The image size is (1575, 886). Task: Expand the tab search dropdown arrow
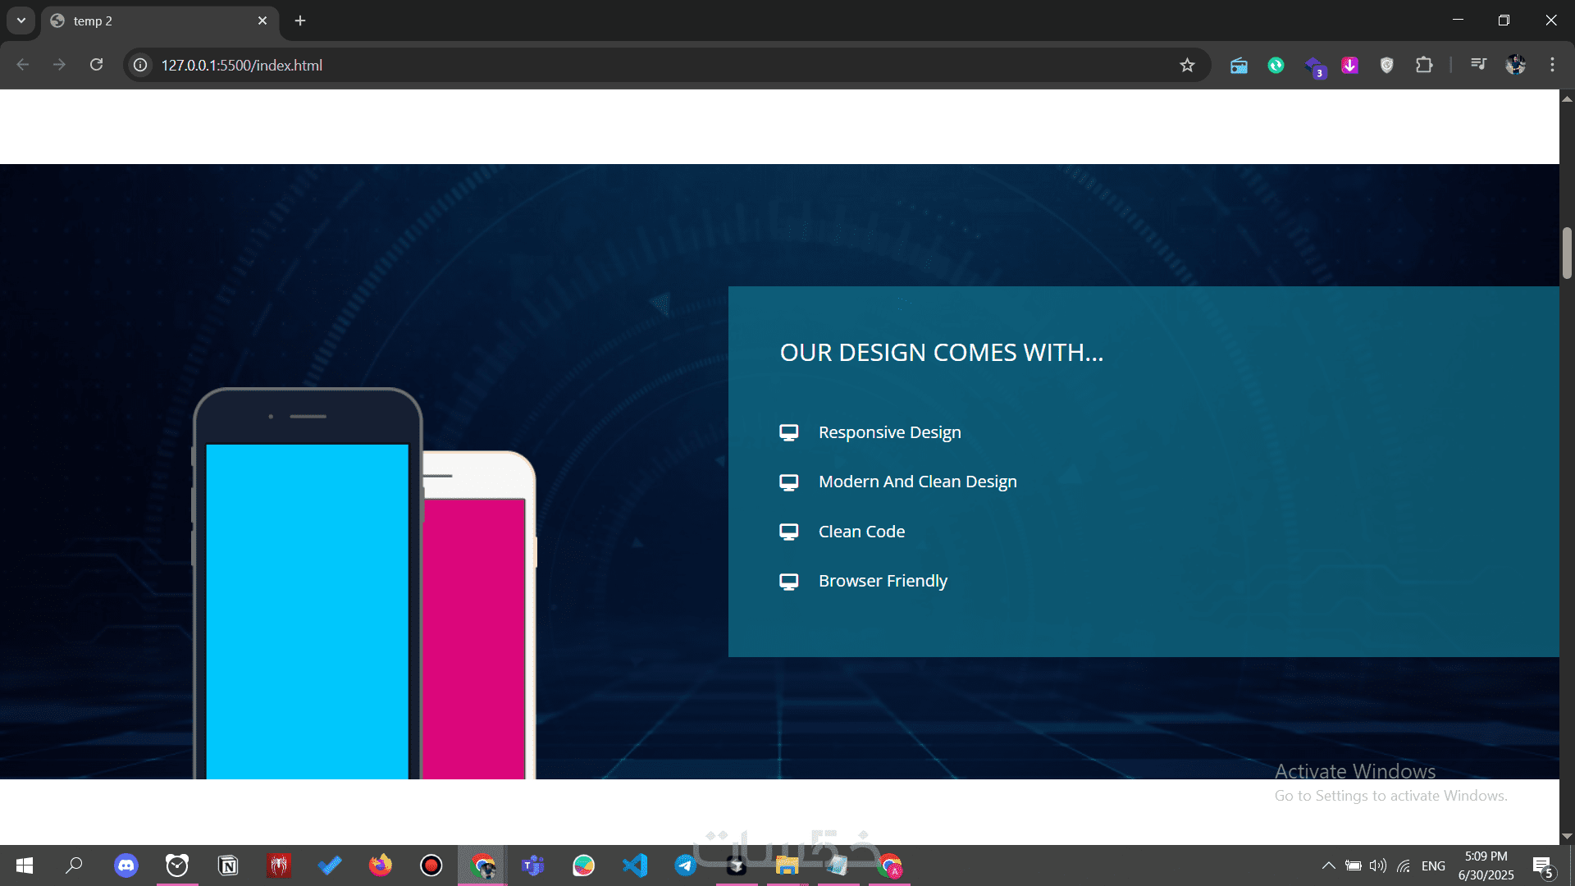pos(21,21)
